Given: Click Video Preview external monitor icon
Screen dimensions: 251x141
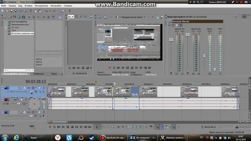Looking at the screenshot, I should tap(105, 17).
